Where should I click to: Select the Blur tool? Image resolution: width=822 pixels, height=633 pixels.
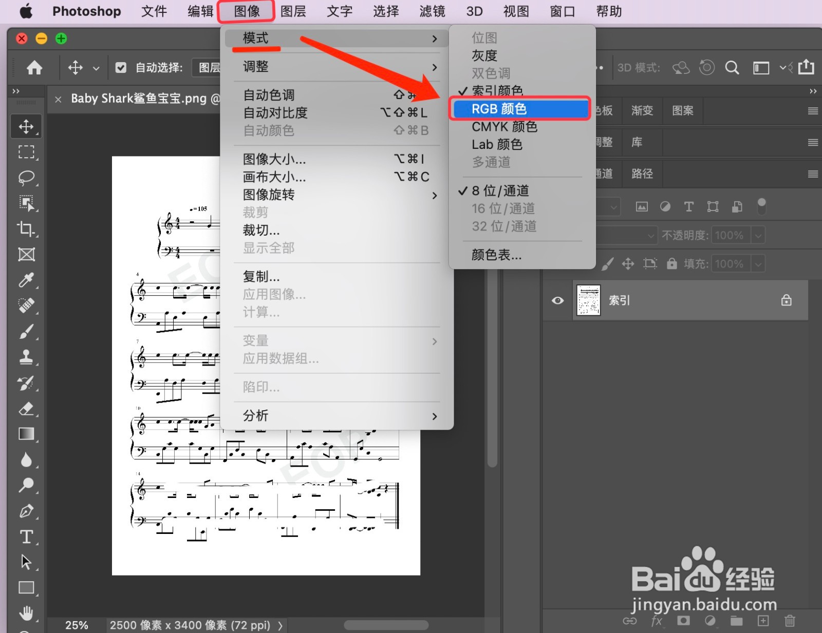[26, 460]
